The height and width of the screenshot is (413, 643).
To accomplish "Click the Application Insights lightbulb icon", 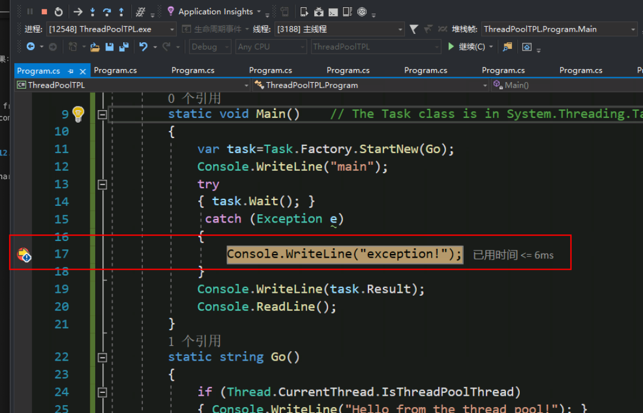I will click(171, 11).
